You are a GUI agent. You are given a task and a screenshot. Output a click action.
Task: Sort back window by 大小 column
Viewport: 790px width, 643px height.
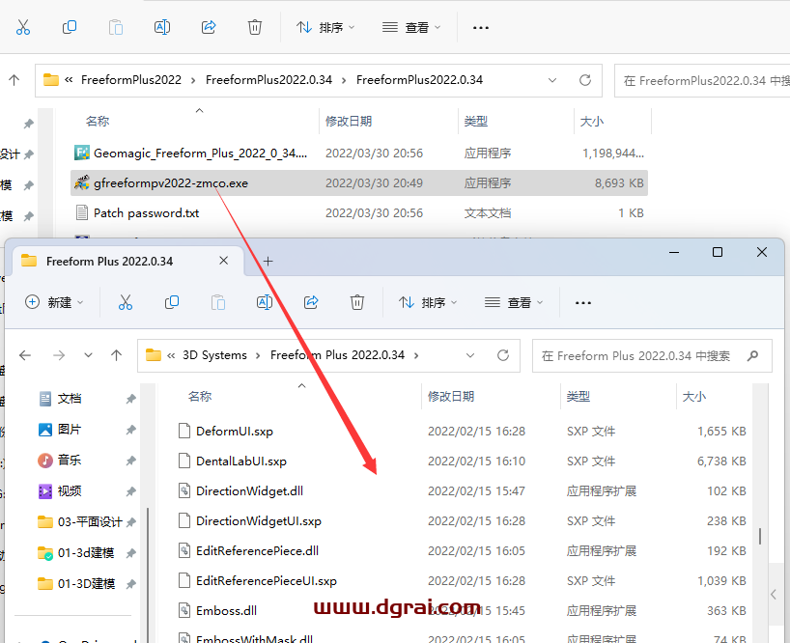tap(592, 122)
